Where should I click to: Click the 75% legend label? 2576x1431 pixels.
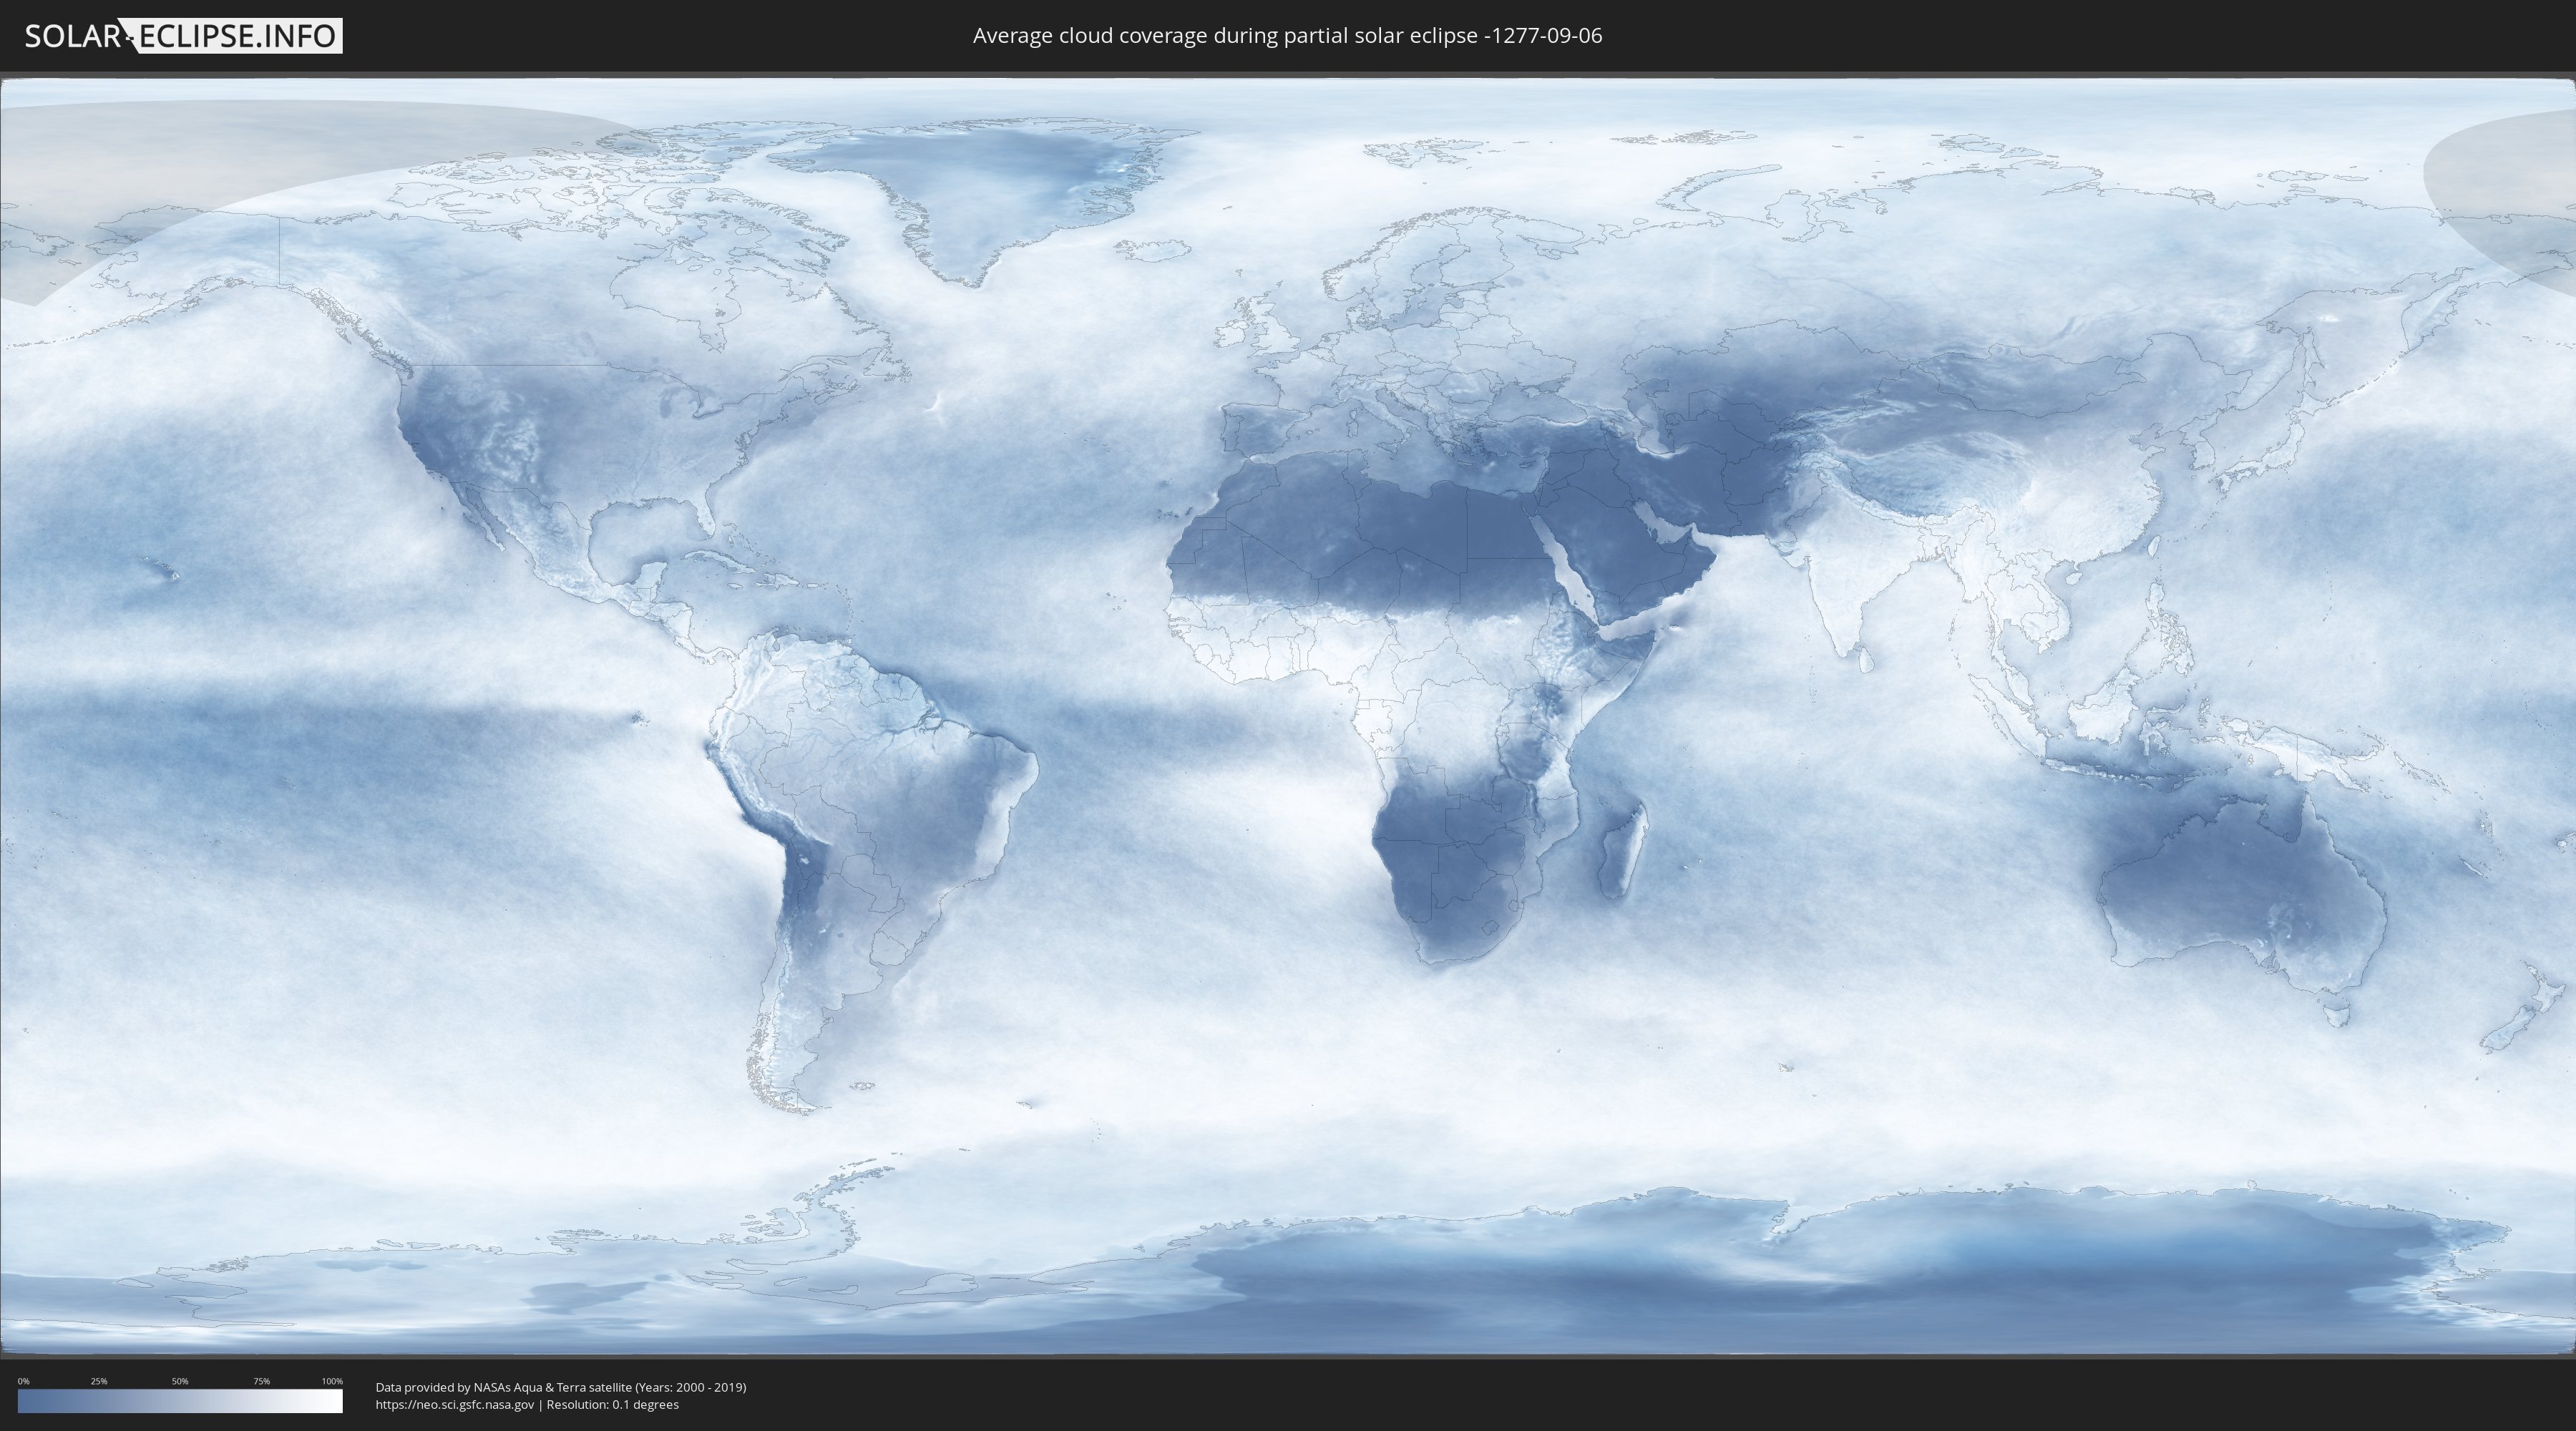(x=261, y=1381)
